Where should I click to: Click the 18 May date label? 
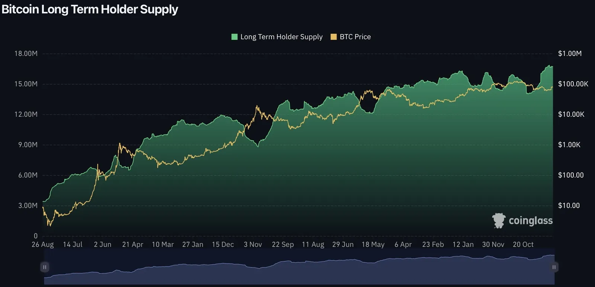coord(373,245)
